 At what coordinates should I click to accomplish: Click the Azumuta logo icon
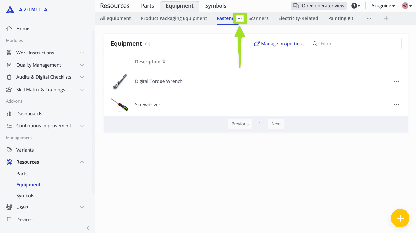[10, 10]
